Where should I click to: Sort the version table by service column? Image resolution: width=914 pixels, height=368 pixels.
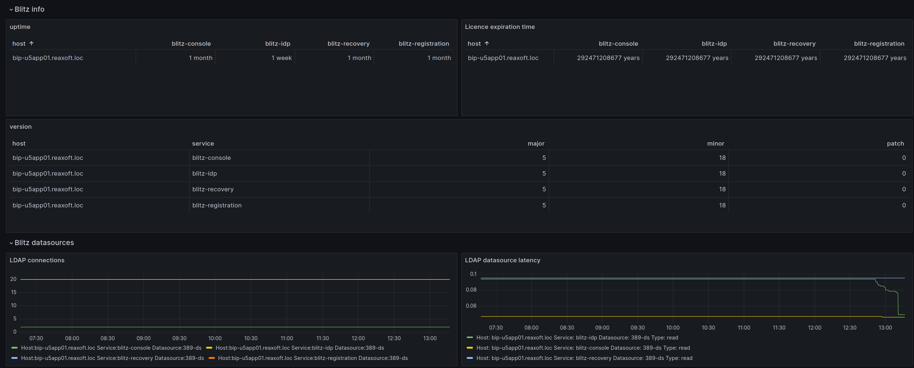203,143
